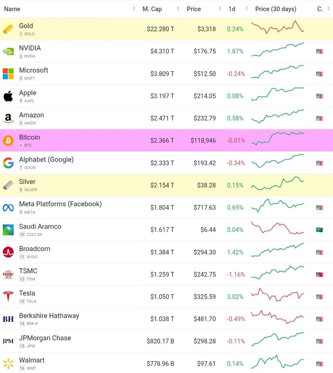The width and height of the screenshot is (333, 373).
Task: Click TSMC 1d change -1.16%
Action: (x=236, y=275)
